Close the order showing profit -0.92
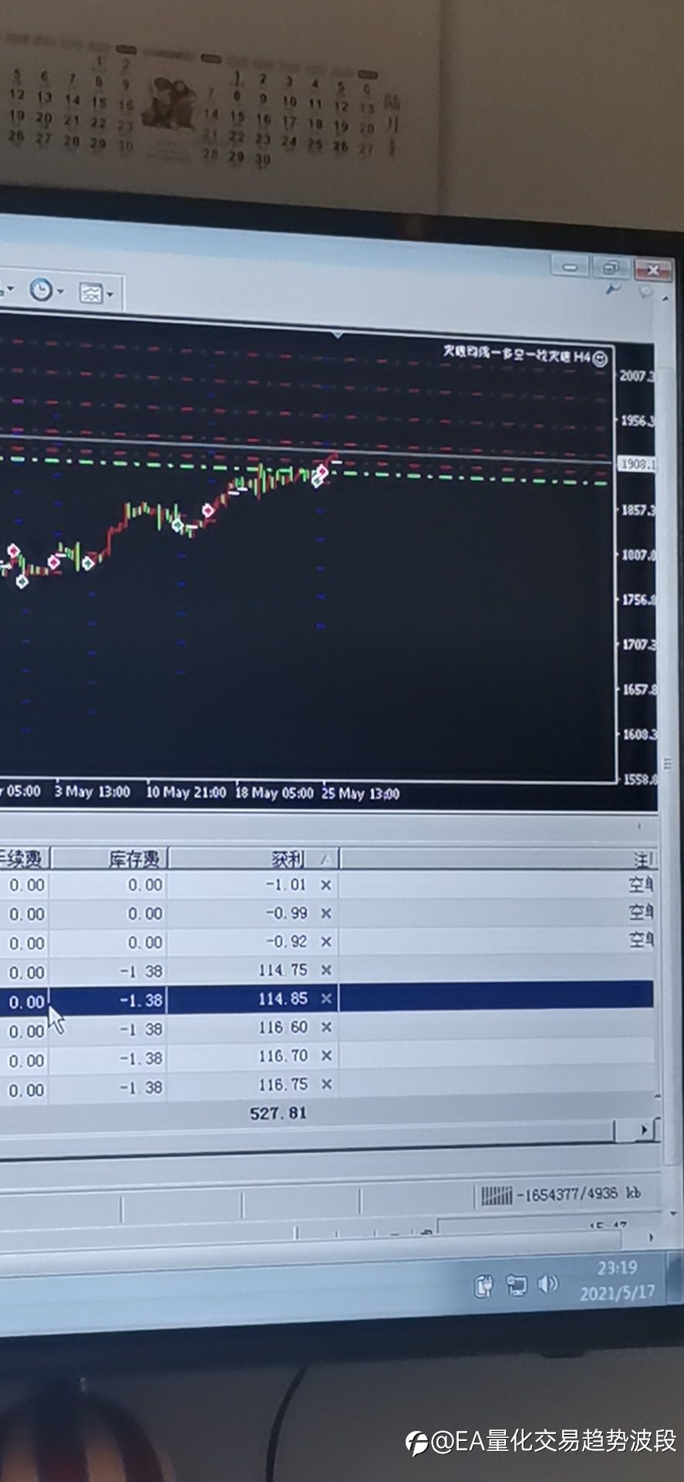This screenshot has width=684, height=1482. tap(326, 942)
